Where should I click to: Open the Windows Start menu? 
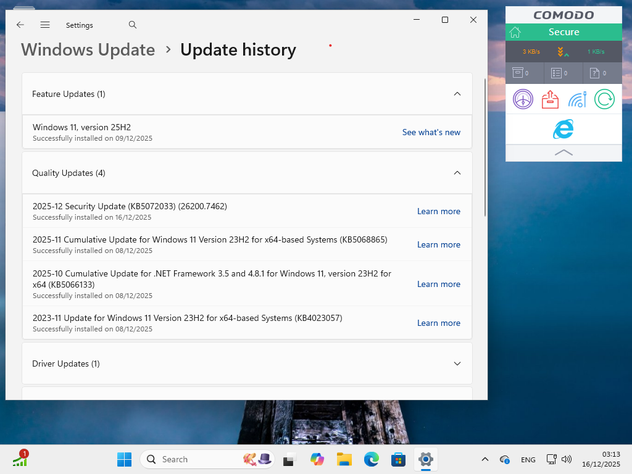124,459
